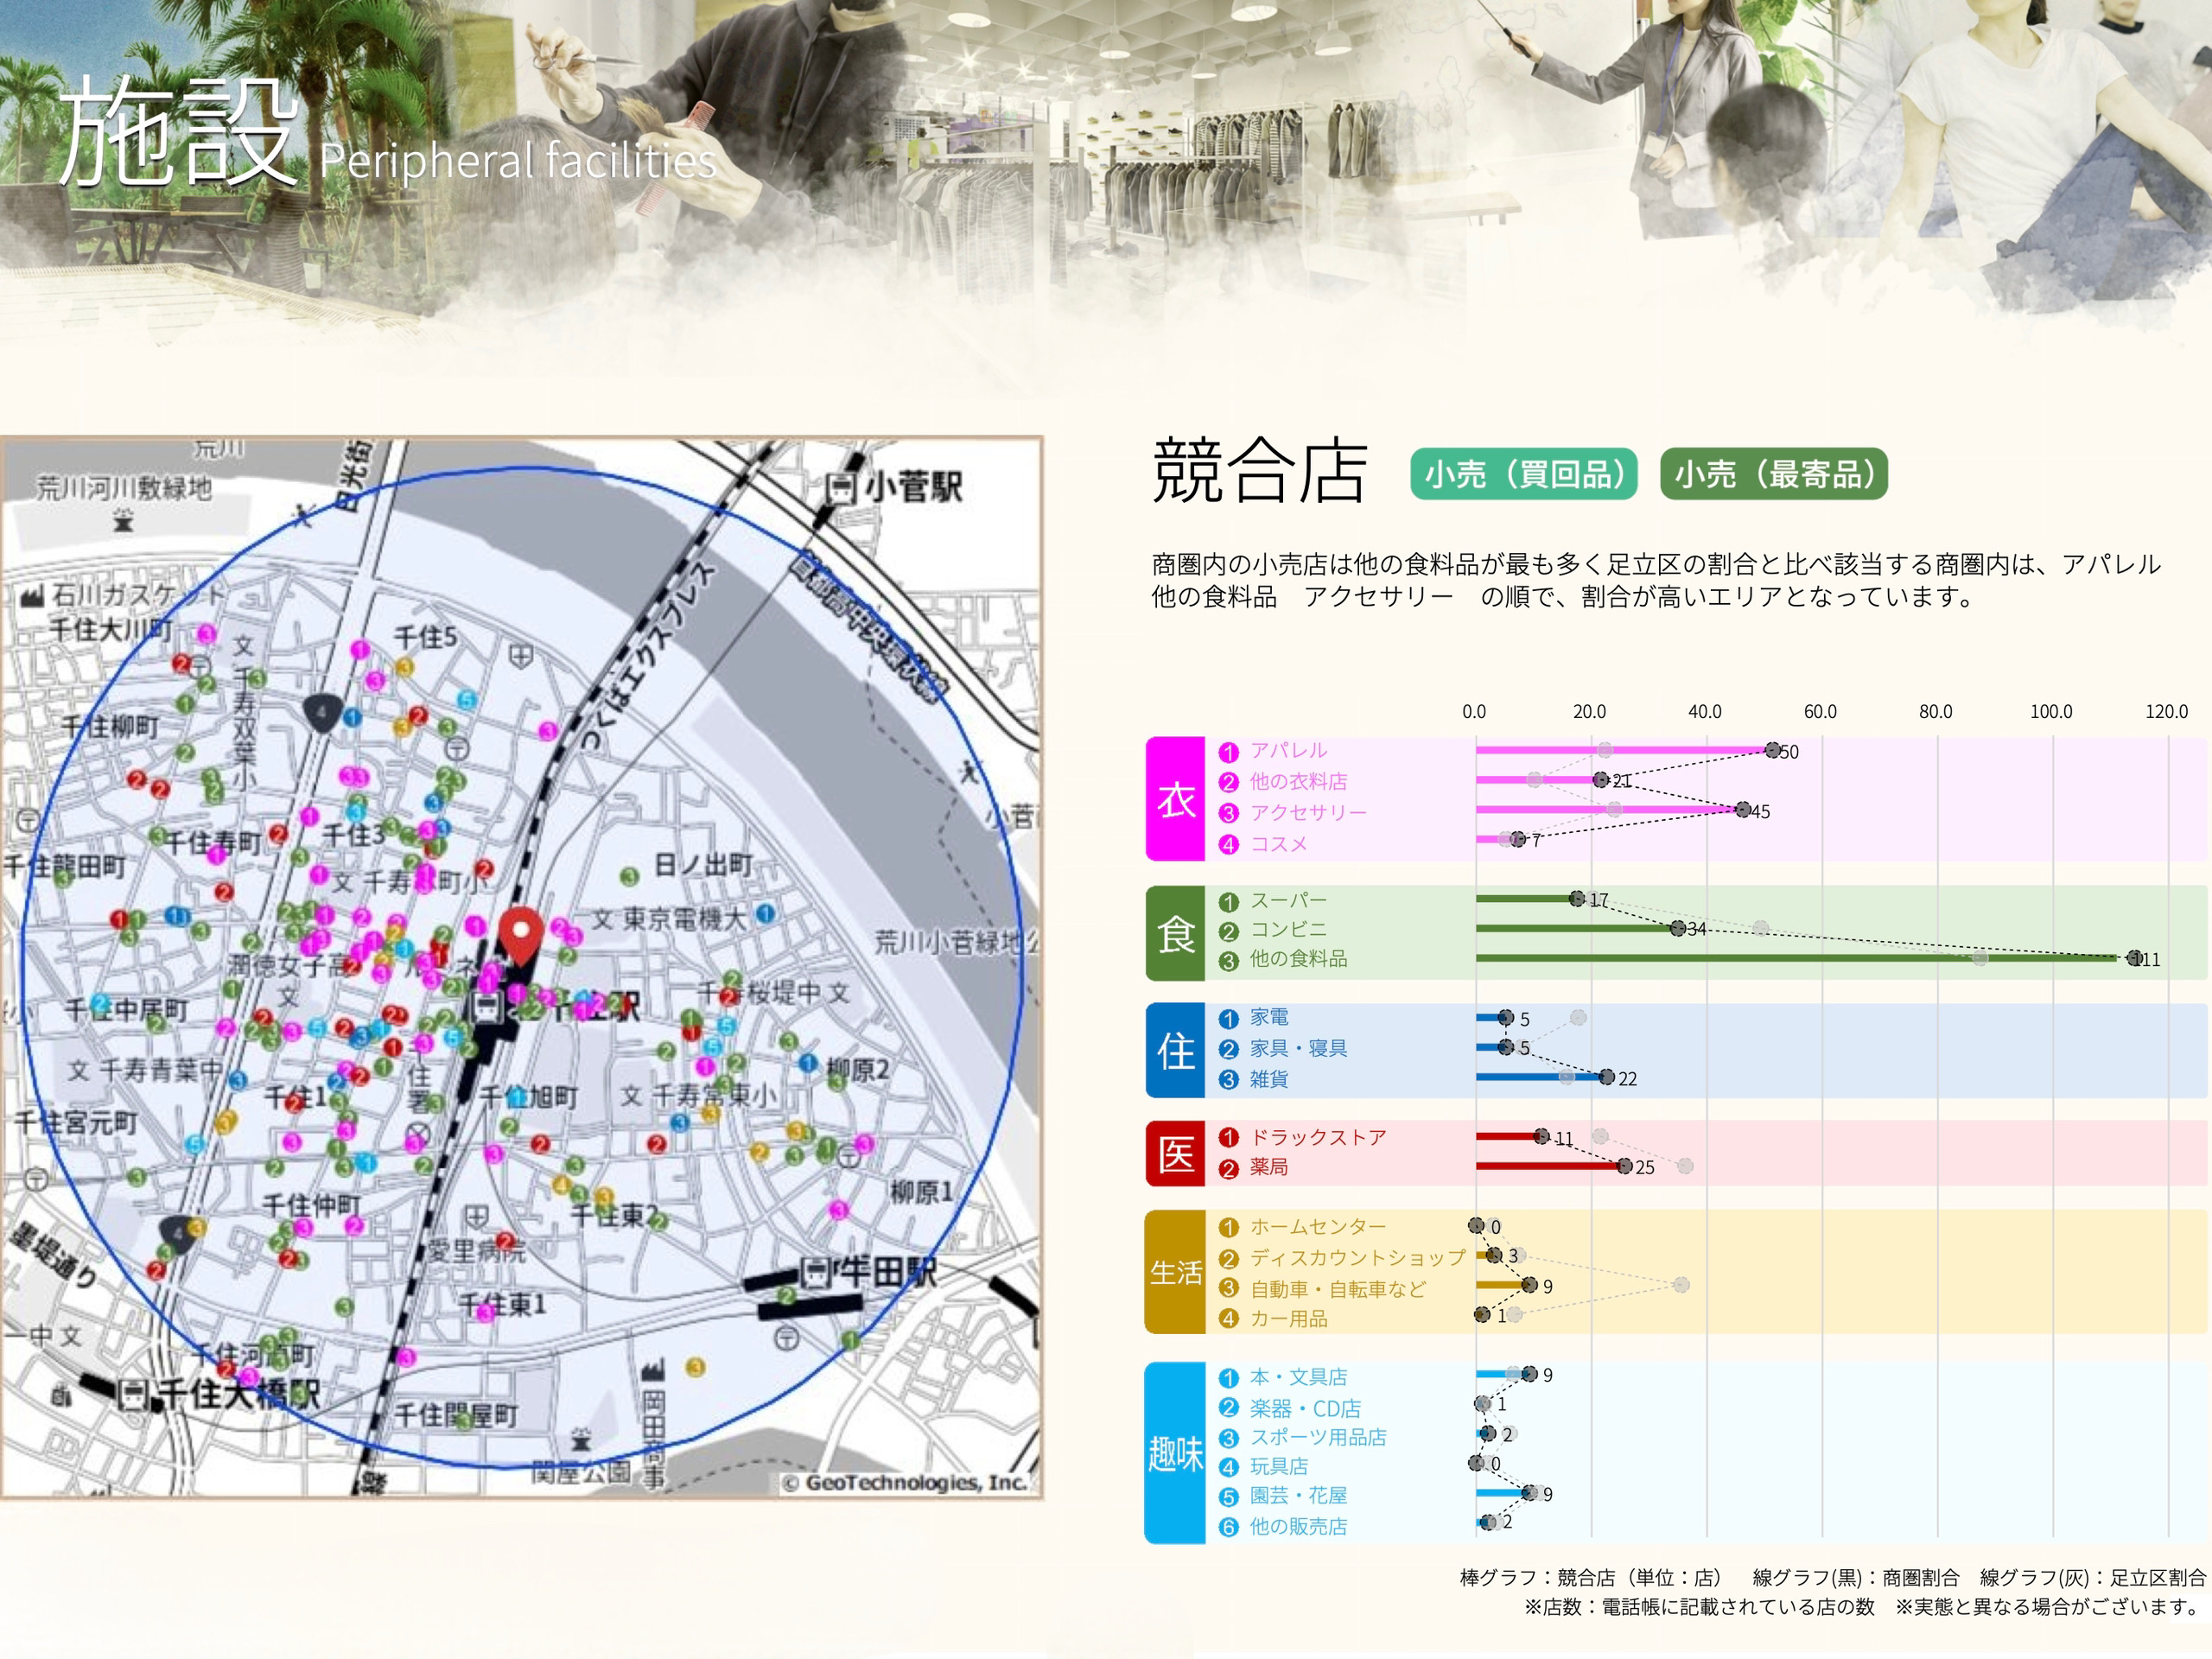Click the yellow 生活 category block
2212x1659 pixels.
(1175, 1272)
